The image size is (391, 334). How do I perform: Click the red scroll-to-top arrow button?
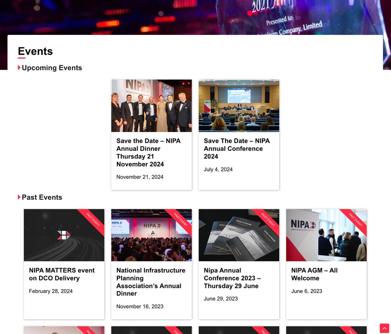pyautogui.click(x=384, y=328)
